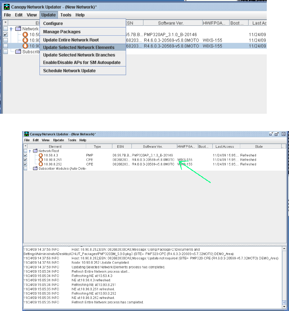
Task: Open the File menu in open-menu window
Action: click(x=7, y=15)
